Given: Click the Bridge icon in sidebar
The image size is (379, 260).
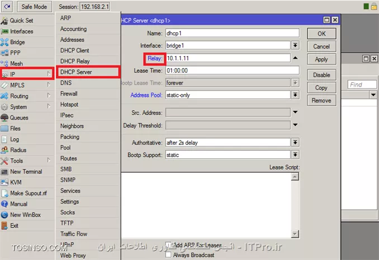Looking at the screenshot, I should (x=4, y=42).
